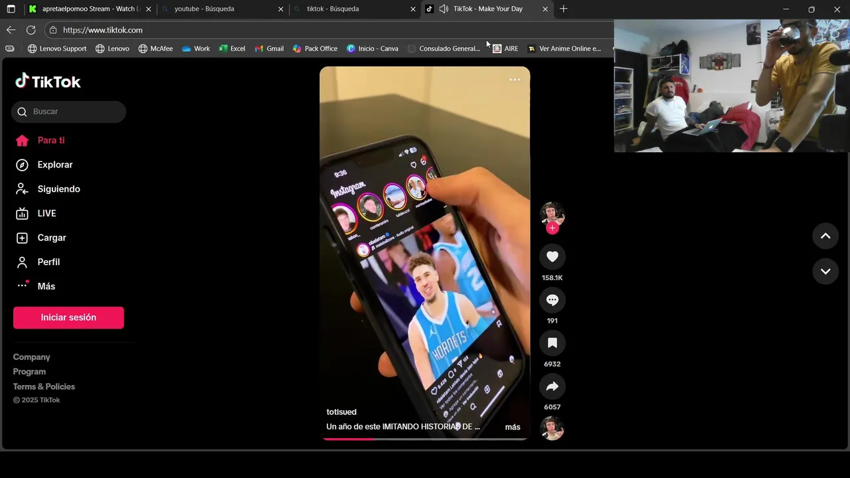Expand caption with más link

coord(513,427)
